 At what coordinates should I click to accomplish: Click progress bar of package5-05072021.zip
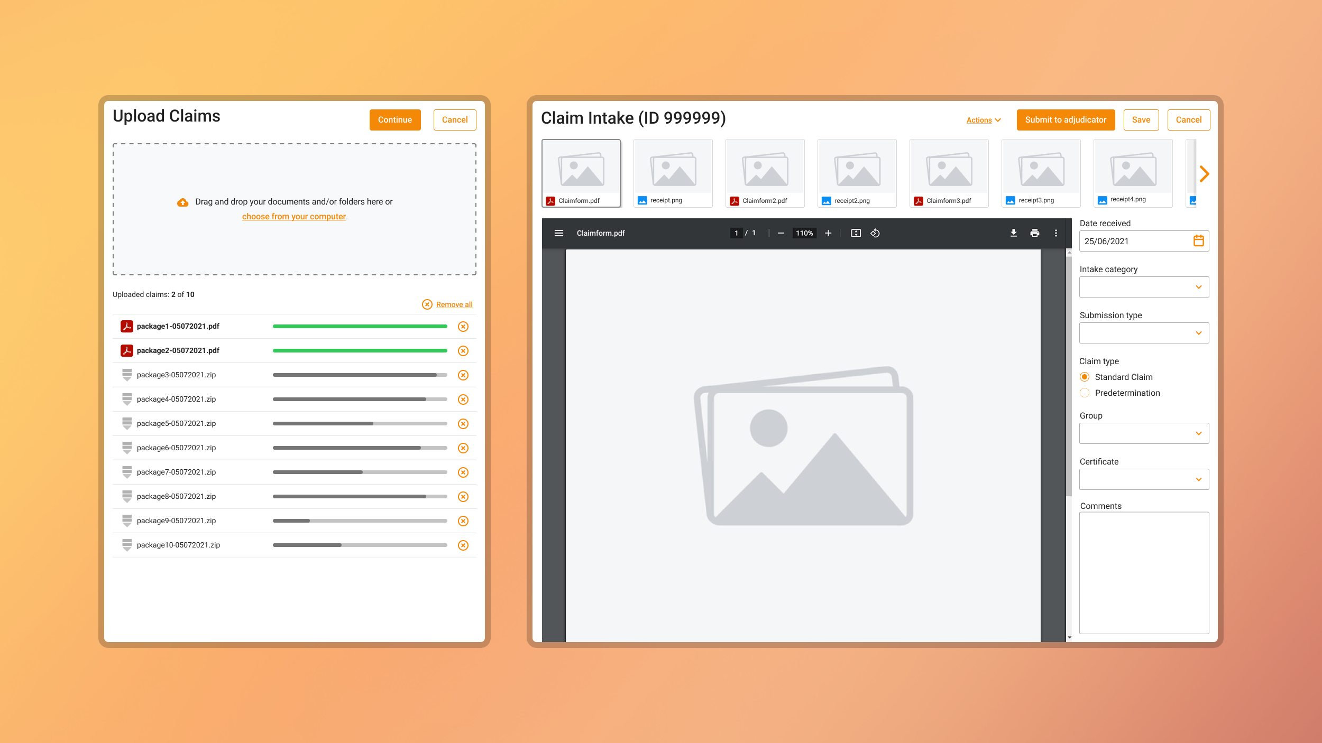click(360, 424)
